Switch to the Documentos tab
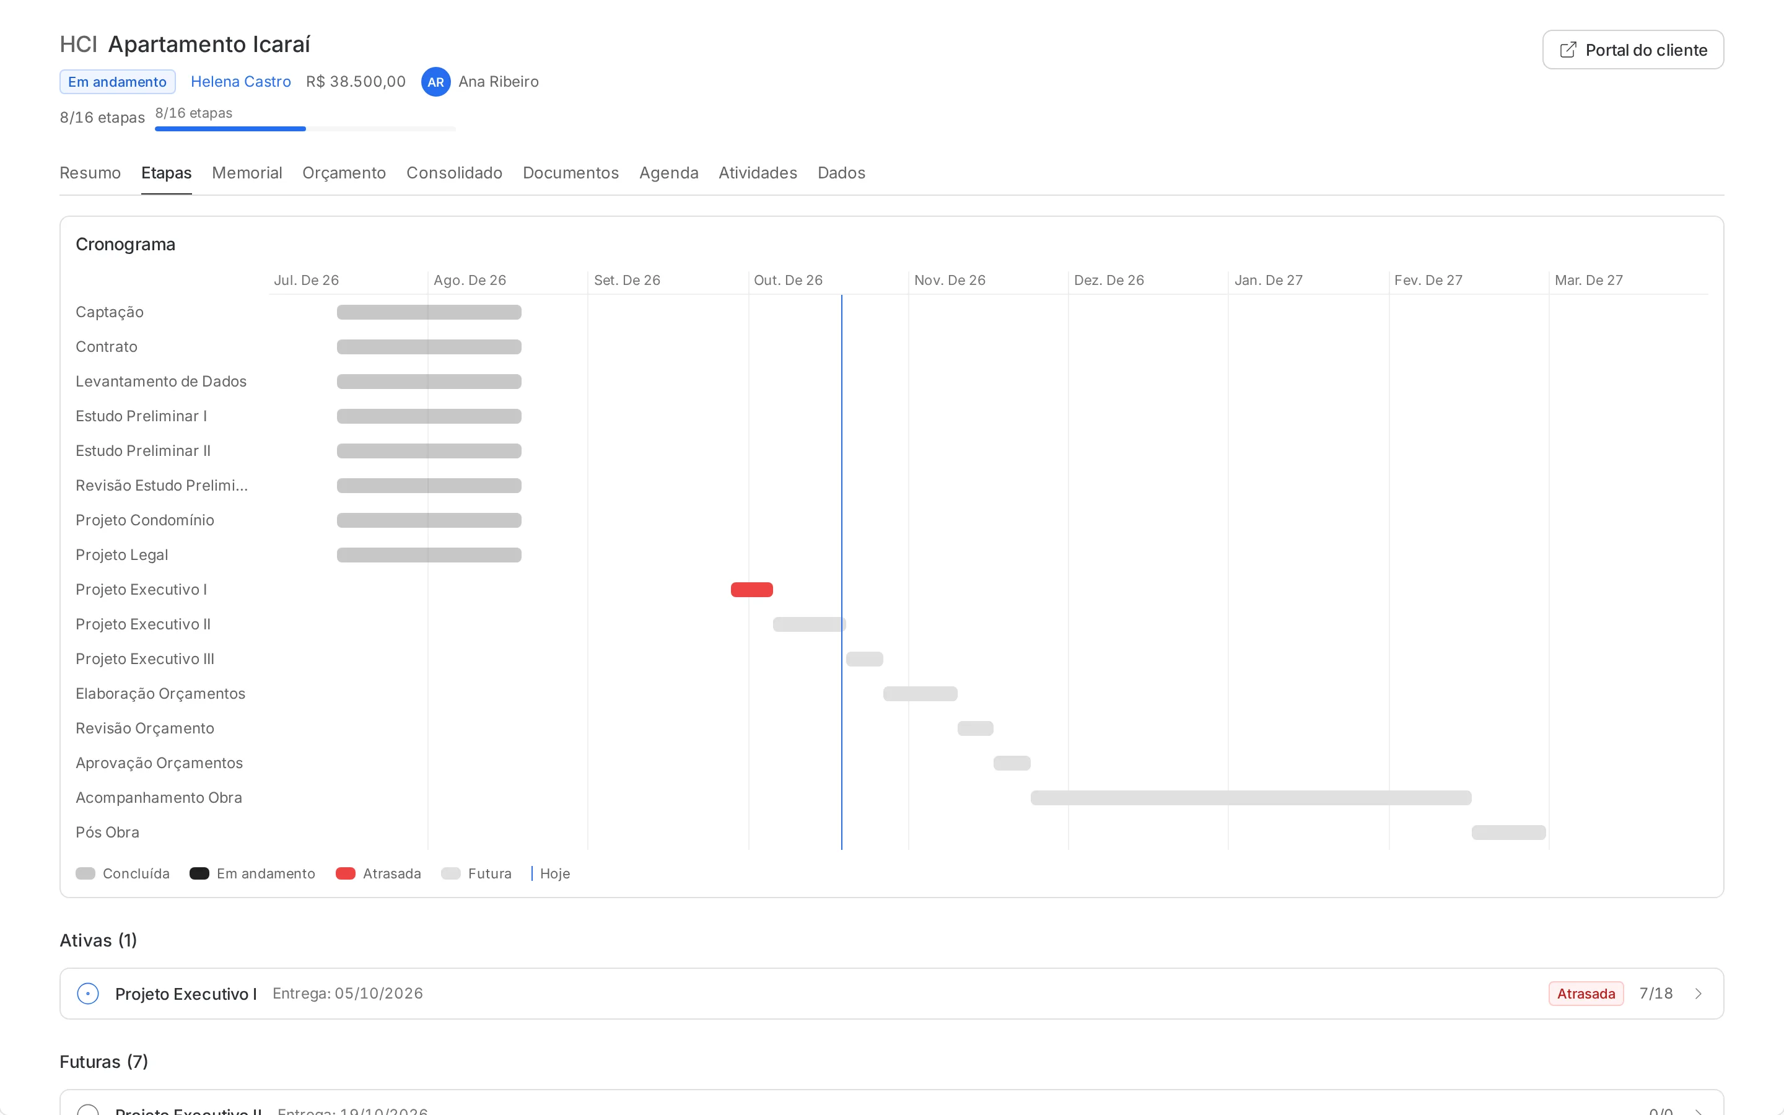1784x1115 pixels. click(x=571, y=173)
